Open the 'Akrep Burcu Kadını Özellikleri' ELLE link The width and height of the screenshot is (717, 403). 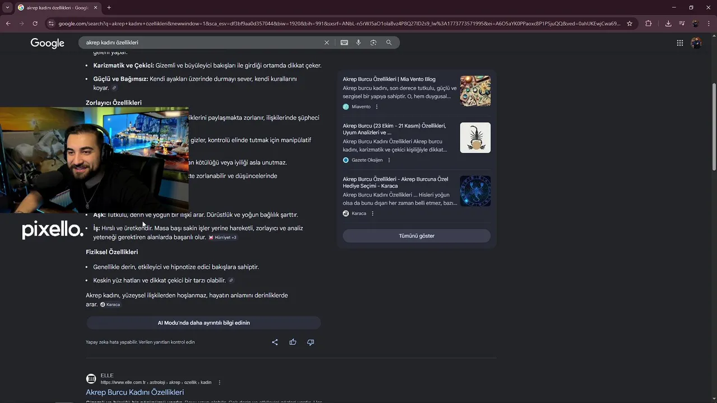[x=134, y=392]
